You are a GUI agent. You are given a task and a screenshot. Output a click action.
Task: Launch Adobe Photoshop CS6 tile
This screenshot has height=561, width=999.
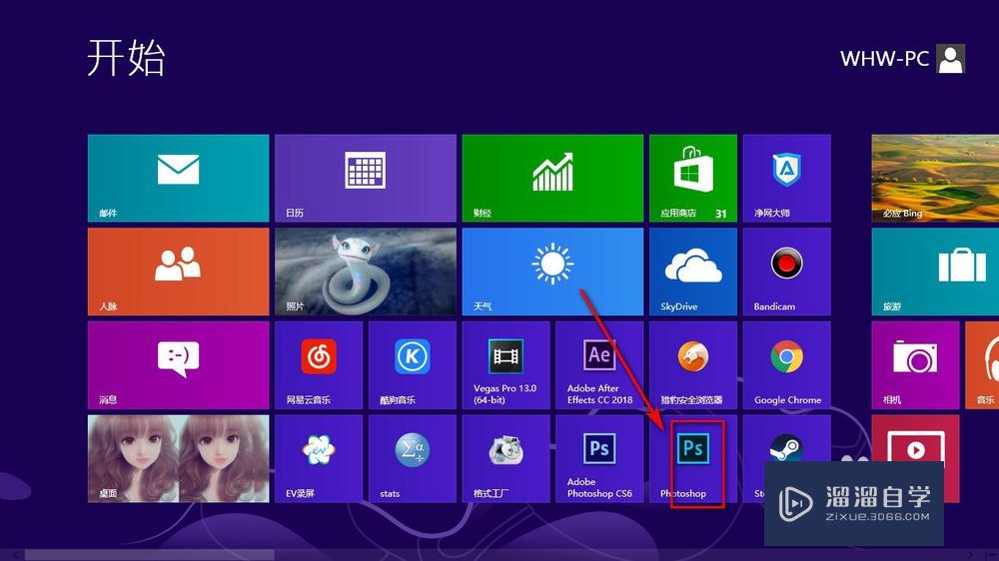(599, 458)
